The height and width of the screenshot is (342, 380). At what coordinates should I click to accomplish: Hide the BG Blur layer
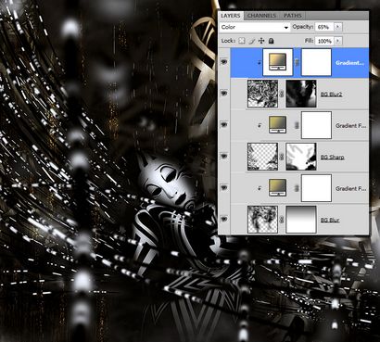click(224, 219)
